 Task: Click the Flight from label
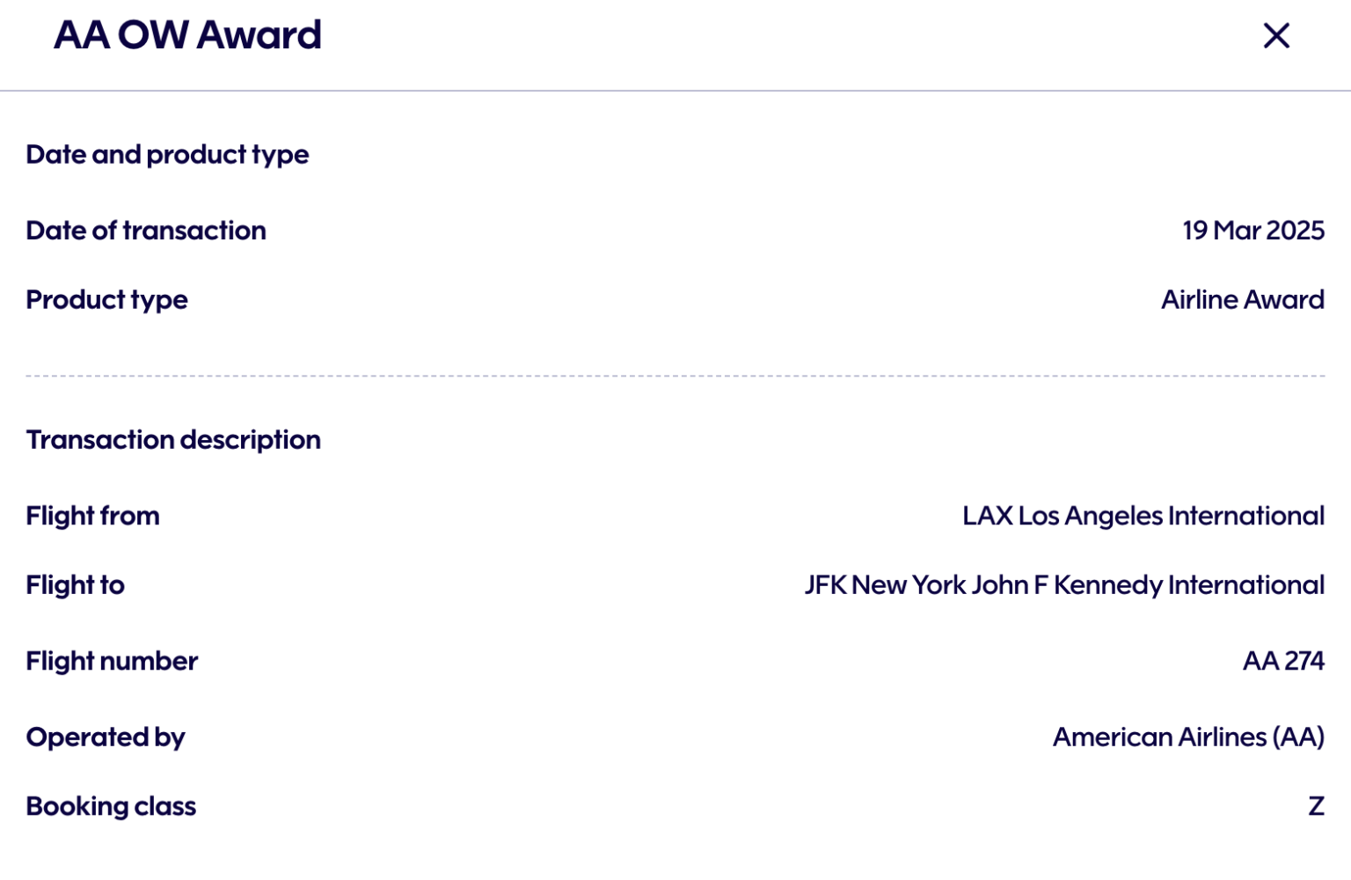[x=92, y=516]
